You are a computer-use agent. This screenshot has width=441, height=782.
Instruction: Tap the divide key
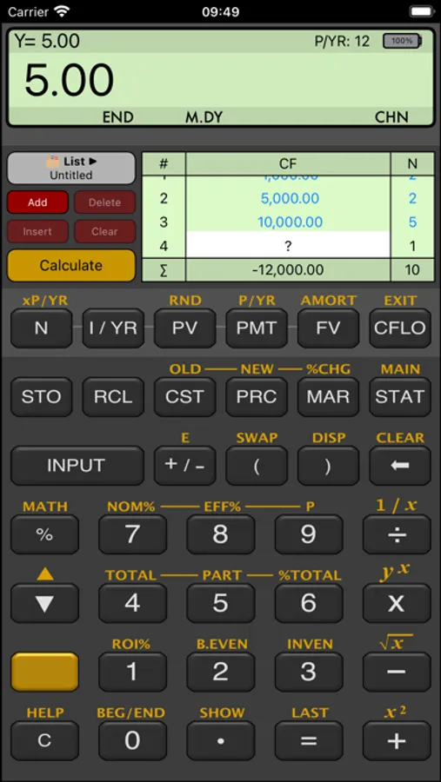point(397,534)
